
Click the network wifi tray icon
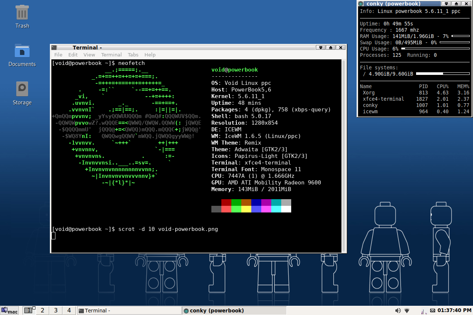pyautogui.click(x=407, y=311)
